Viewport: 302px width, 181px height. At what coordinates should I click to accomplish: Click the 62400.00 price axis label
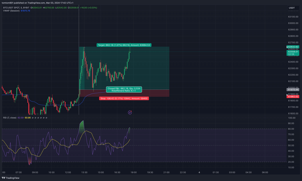pyautogui.click(x=293, y=62)
